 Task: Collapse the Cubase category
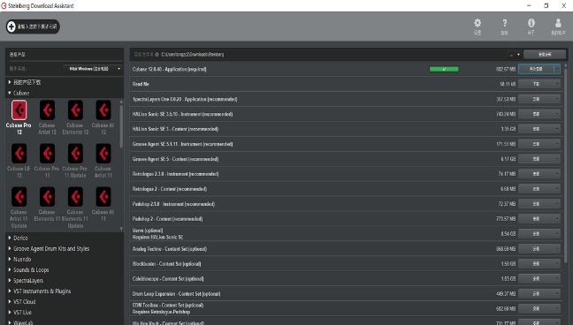coord(10,93)
